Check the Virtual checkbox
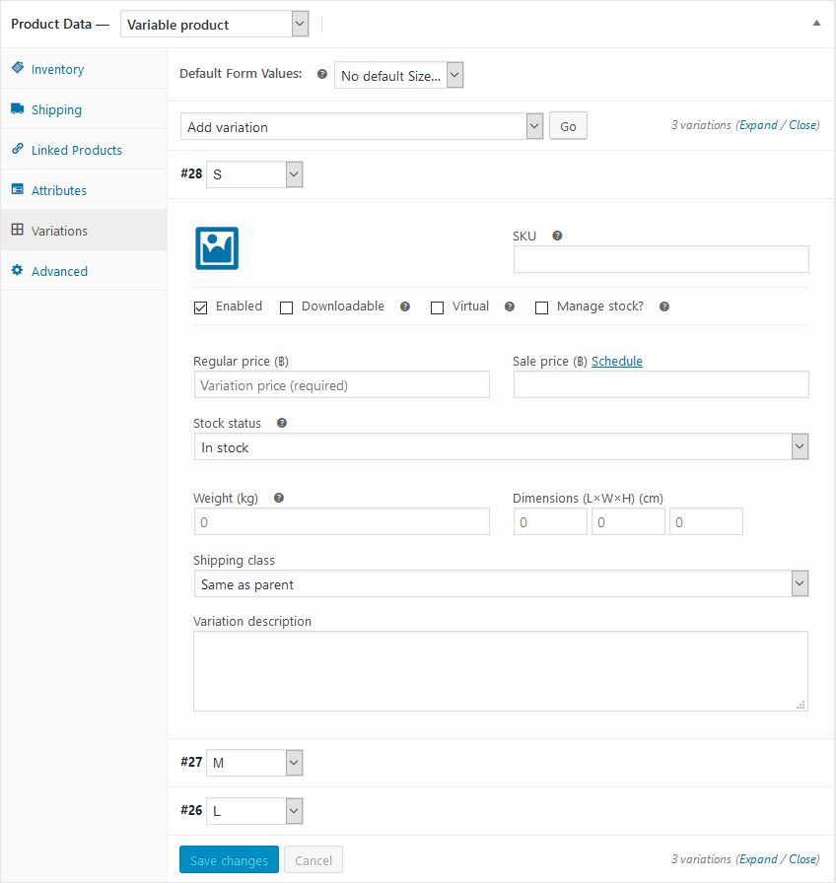The height and width of the screenshot is (883, 836). [x=437, y=307]
